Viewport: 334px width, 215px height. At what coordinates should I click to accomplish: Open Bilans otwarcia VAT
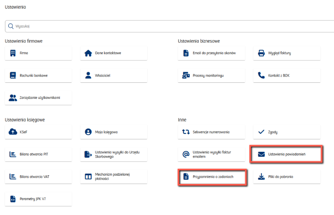[x=38, y=177]
